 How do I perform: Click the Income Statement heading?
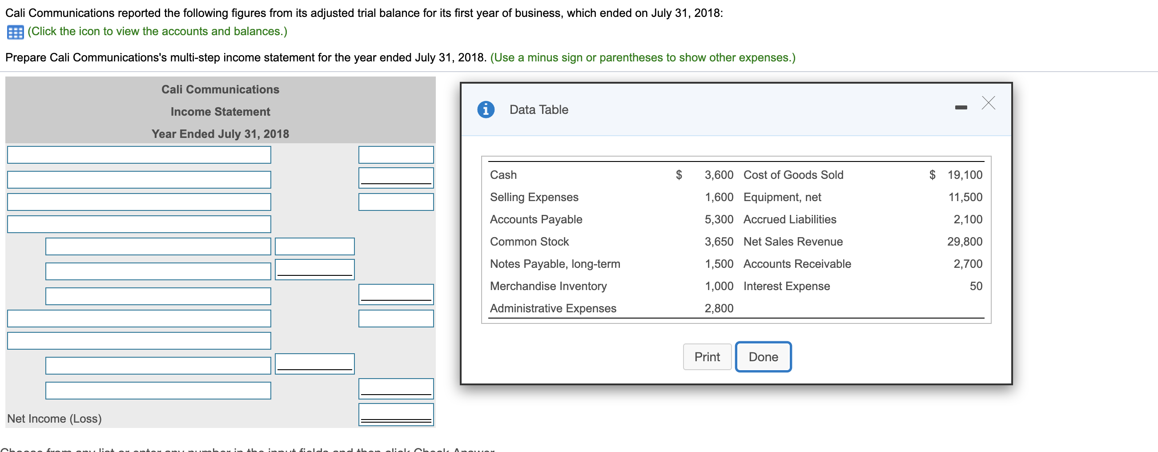220,112
